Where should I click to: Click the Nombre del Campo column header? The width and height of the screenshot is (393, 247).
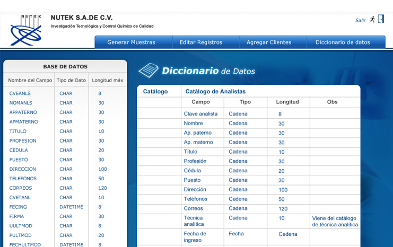30,81
